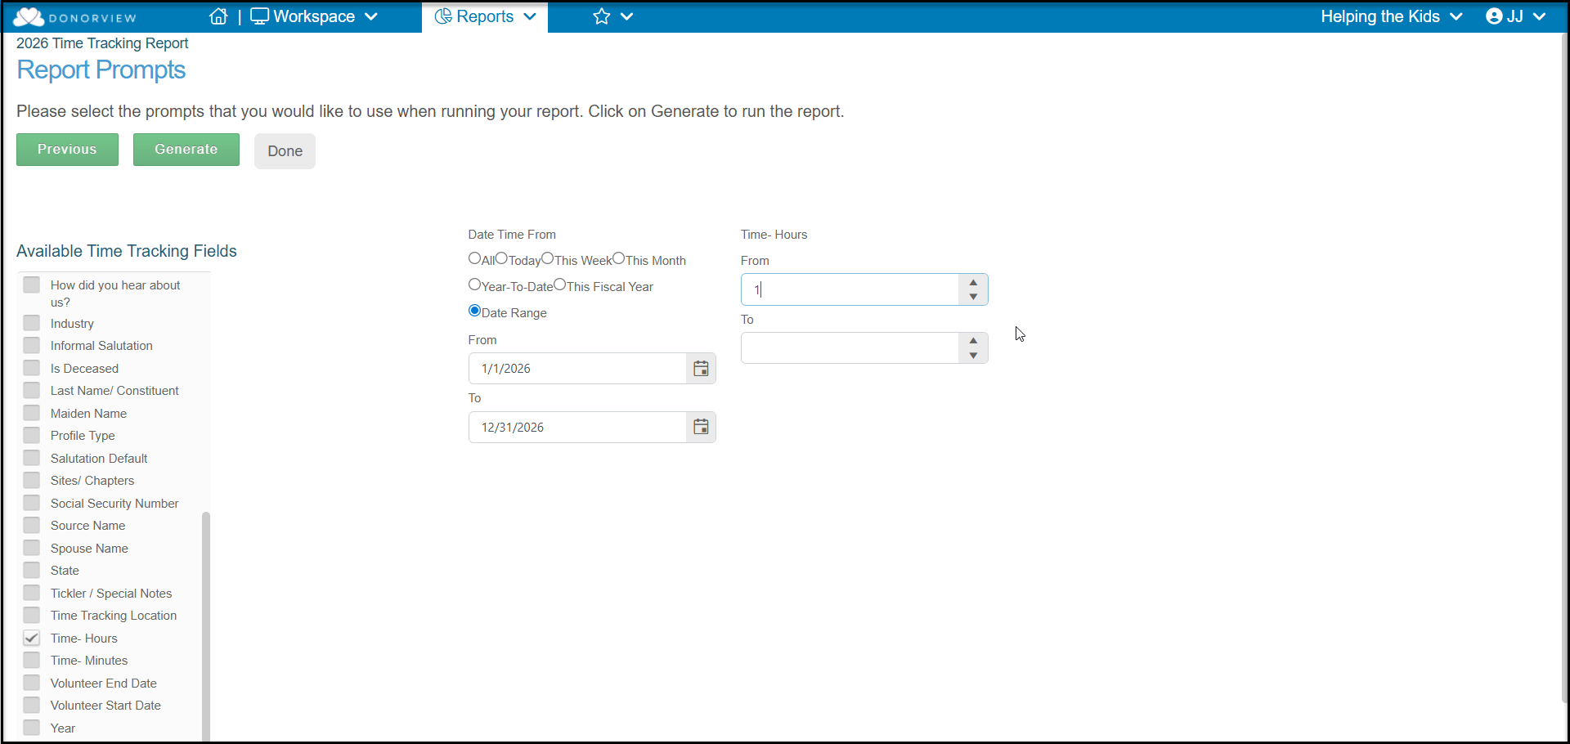Viewport: 1570px width, 744px height.
Task: Click the Done button
Action: pyautogui.click(x=285, y=151)
